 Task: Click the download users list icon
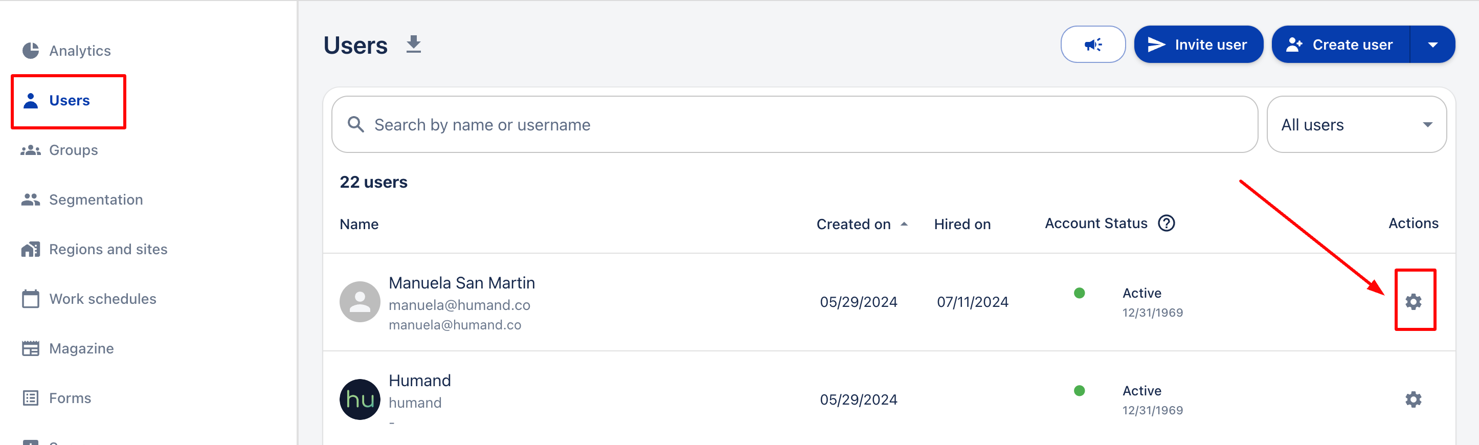(x=413, y=44)
